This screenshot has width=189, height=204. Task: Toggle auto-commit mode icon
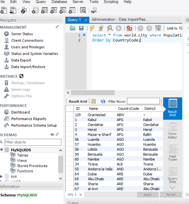pyautogui.click(x=158, y=28)
